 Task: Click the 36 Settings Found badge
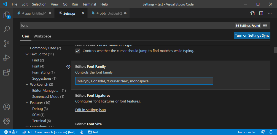point(248,26)
